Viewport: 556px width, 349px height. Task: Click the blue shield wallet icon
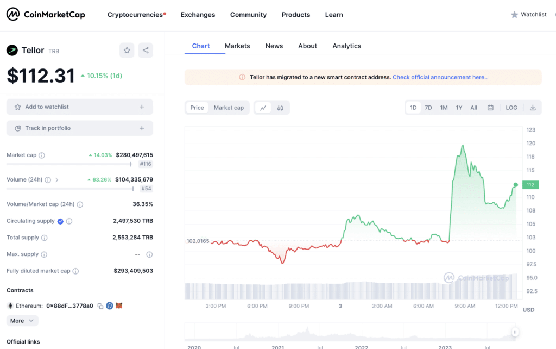coord(110,306)
